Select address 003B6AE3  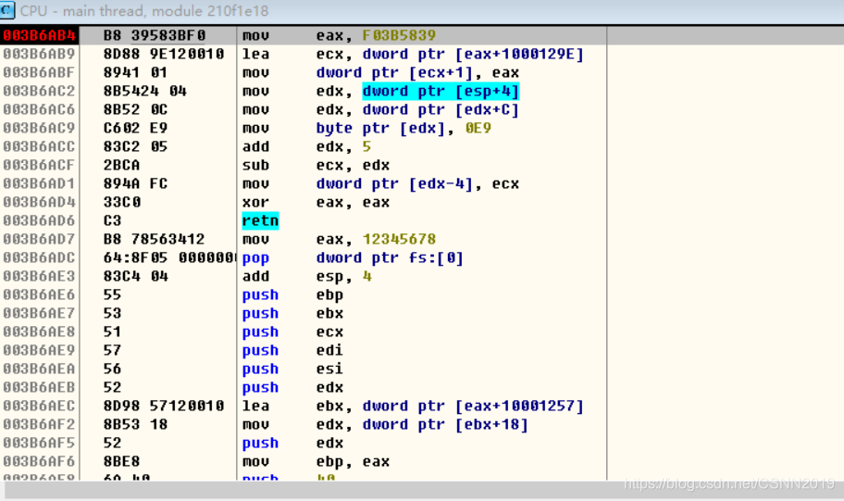pyautogui.click(x=39, y=276)
